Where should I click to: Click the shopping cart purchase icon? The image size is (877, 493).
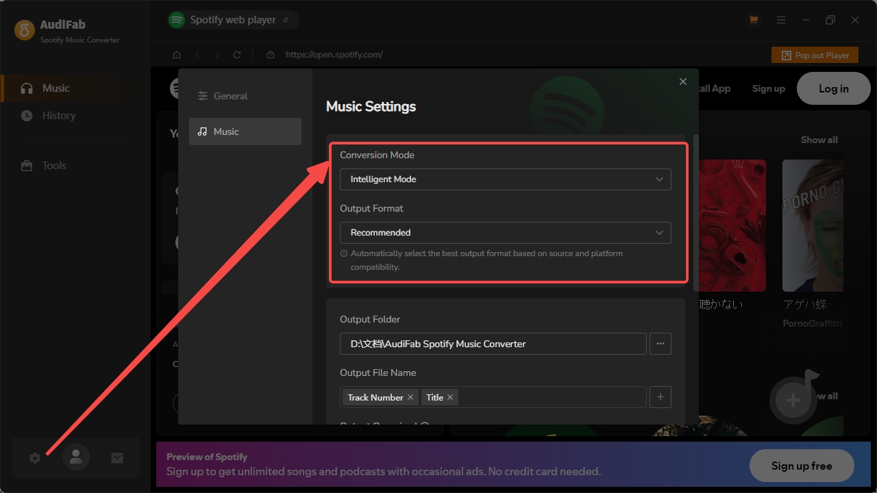tap(753, 20)
